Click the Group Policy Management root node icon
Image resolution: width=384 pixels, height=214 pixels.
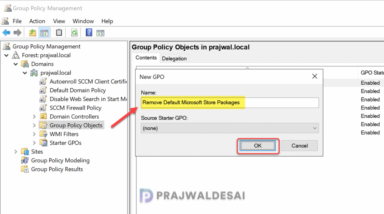click(7, 46)
